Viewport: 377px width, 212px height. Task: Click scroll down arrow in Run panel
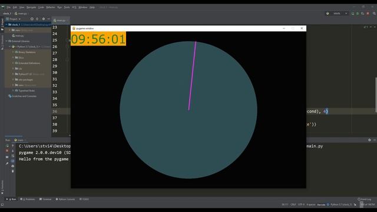click(13, 151)
